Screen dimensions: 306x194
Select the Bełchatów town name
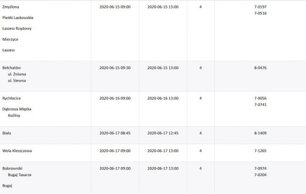click(12, 68)
